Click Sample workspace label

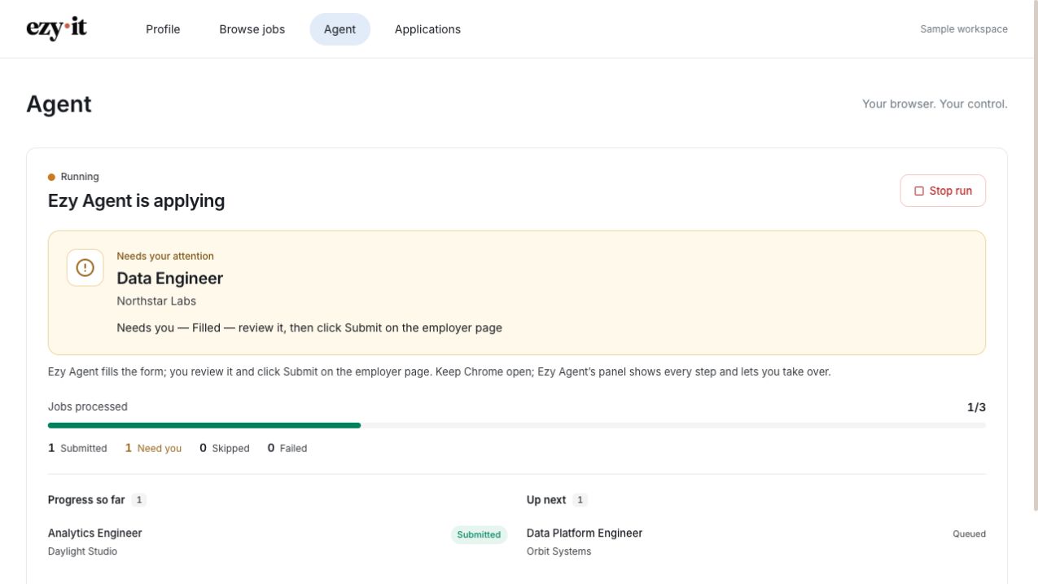[x=964, y=29]
